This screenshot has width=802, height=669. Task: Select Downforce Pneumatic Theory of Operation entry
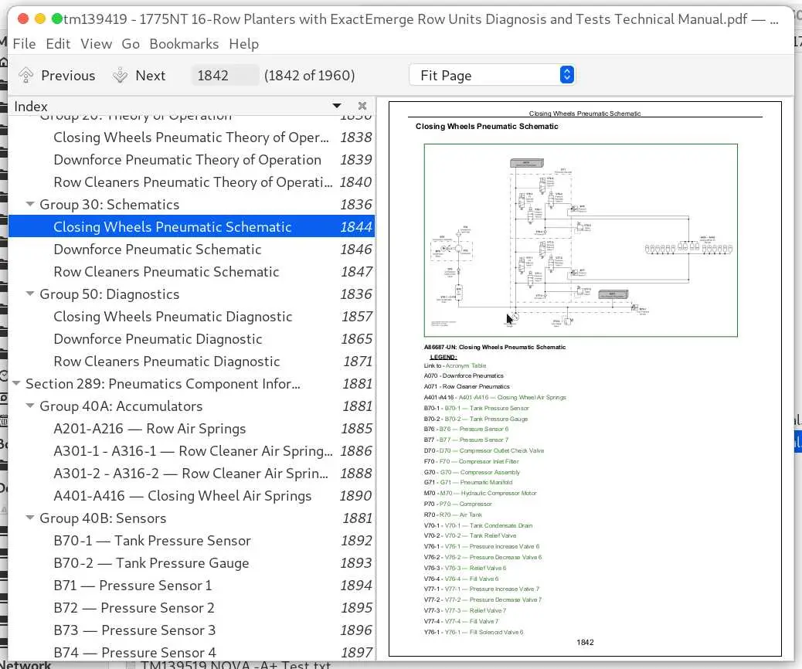(192, 160)
